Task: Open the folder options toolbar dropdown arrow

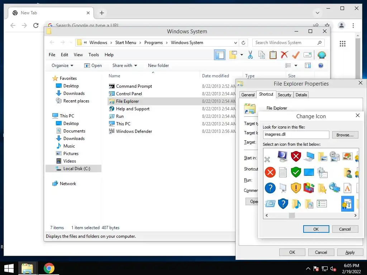Action: (242, 55)
